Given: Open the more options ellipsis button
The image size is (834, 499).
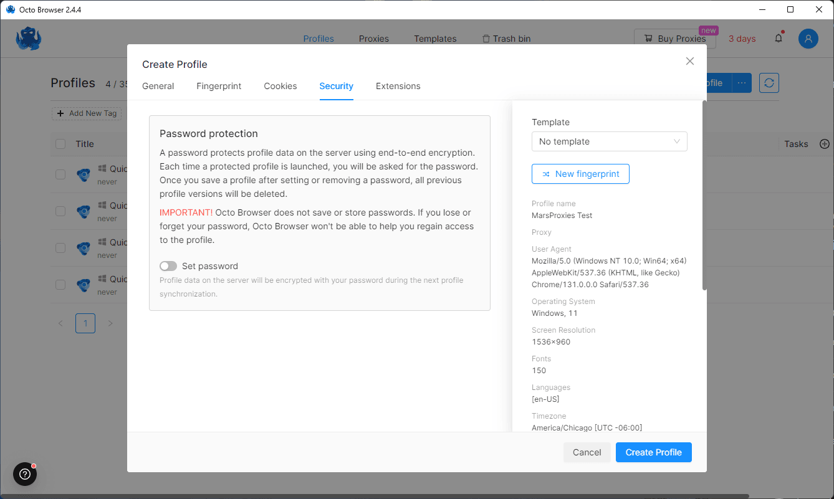Looking at the screenshot, I should point(741,83).
